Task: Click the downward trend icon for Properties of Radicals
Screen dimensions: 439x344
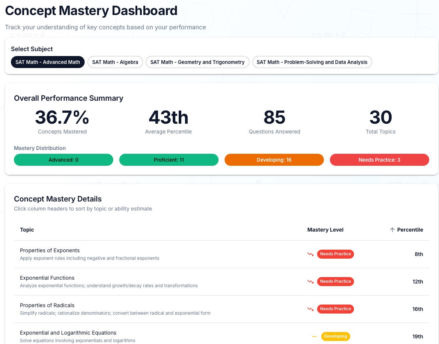Action: (310, 309)
